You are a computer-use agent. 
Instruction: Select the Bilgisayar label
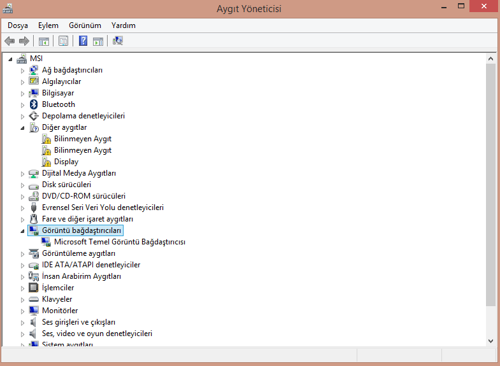(x=58, y=93)
